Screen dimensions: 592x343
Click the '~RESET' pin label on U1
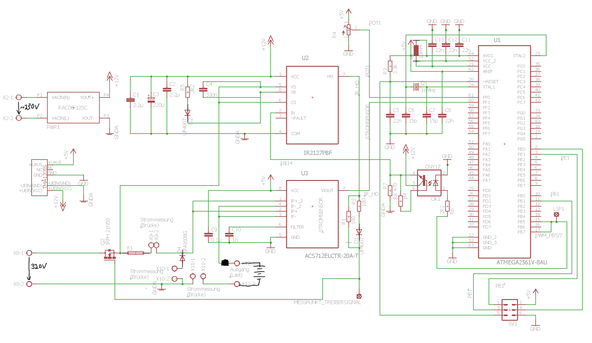click(491, 82)
